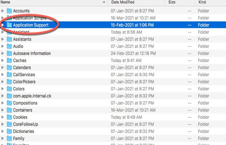Click the Audio folder icon
226x145 pixels.
click(x=9, y=46)
